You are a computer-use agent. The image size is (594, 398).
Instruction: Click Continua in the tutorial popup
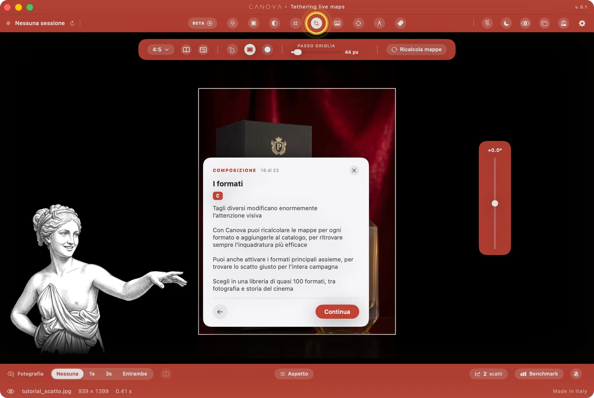tap(337, 312)
